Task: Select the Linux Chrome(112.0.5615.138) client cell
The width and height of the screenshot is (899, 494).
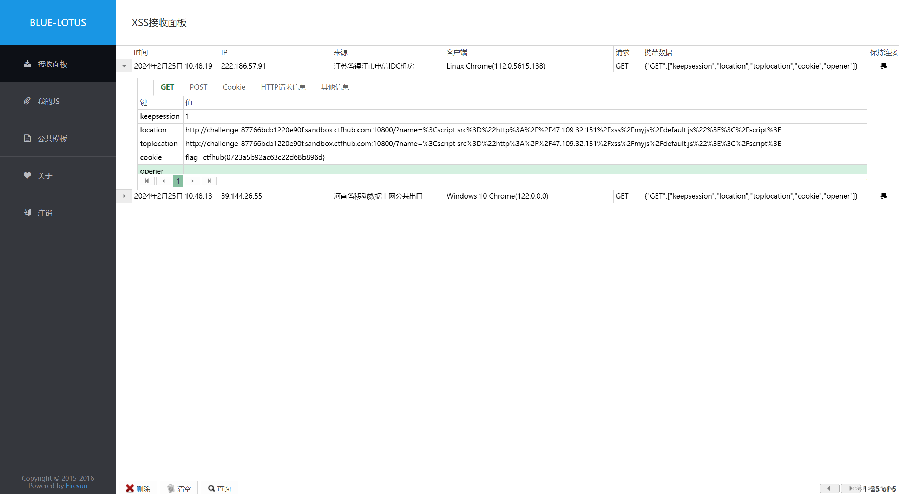Action: coord(529,66)
